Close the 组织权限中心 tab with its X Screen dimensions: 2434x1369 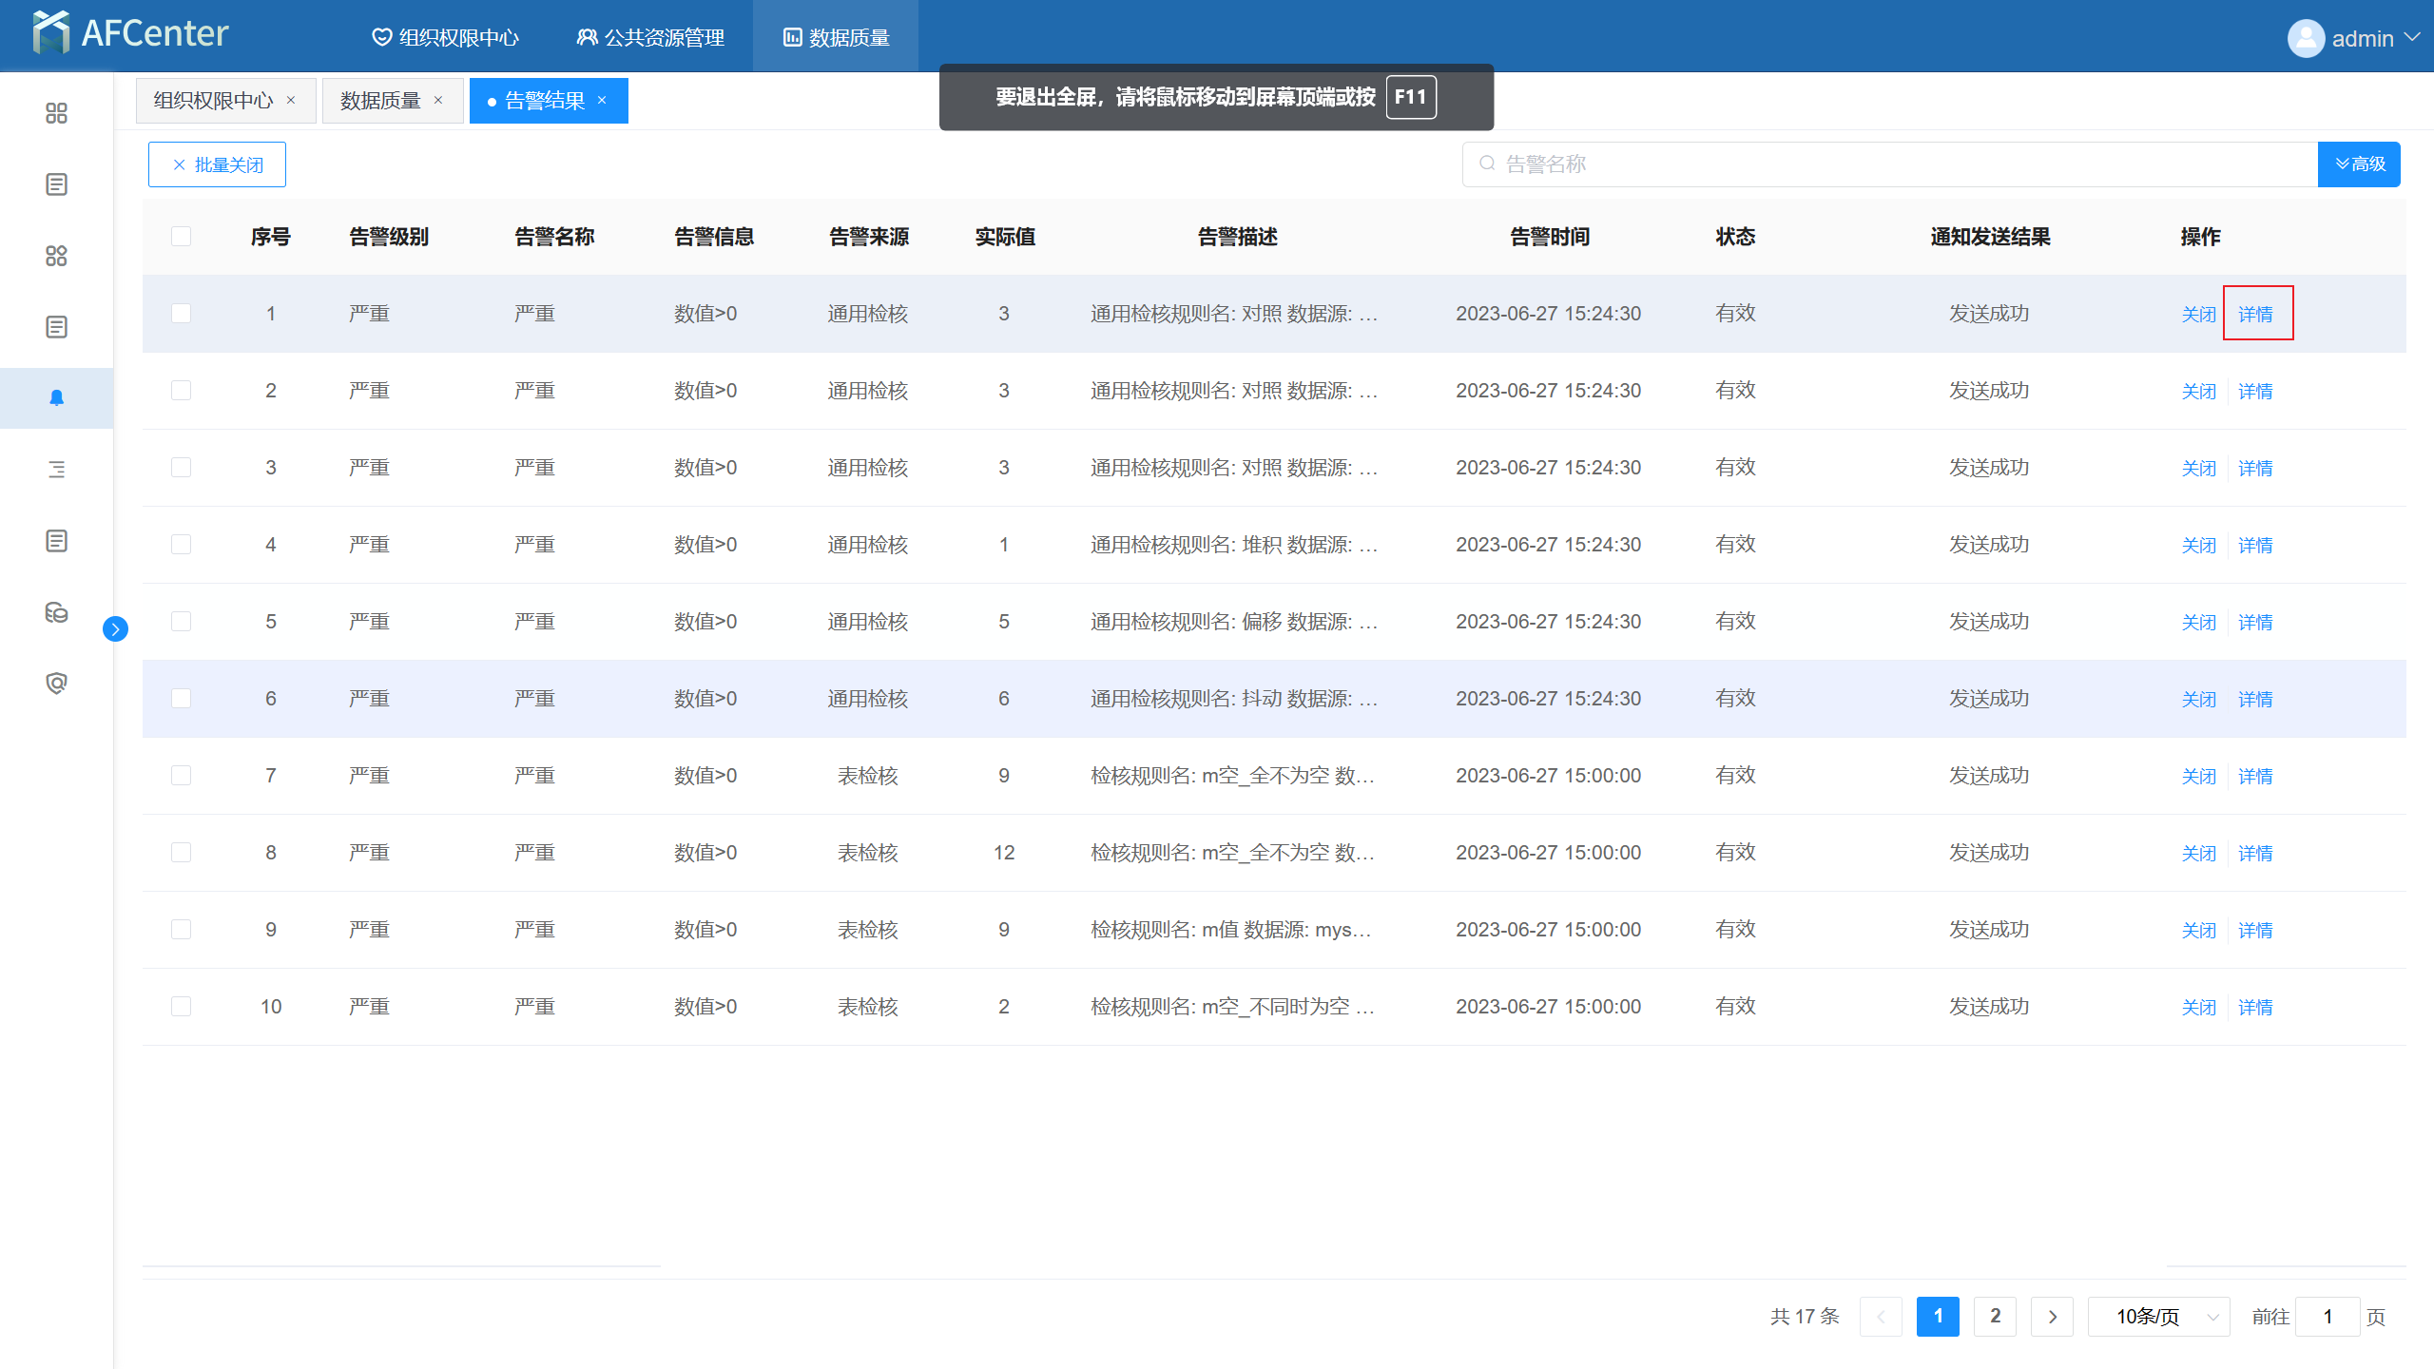tap(291, 101)
